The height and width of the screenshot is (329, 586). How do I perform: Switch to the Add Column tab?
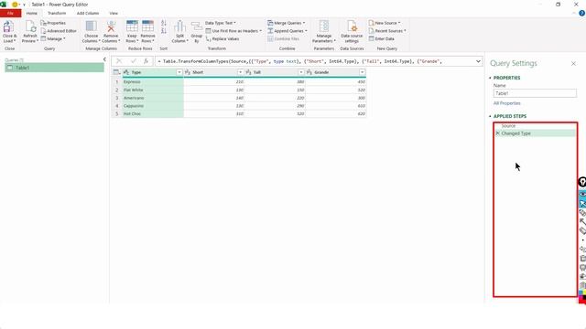tap(88, 13)
